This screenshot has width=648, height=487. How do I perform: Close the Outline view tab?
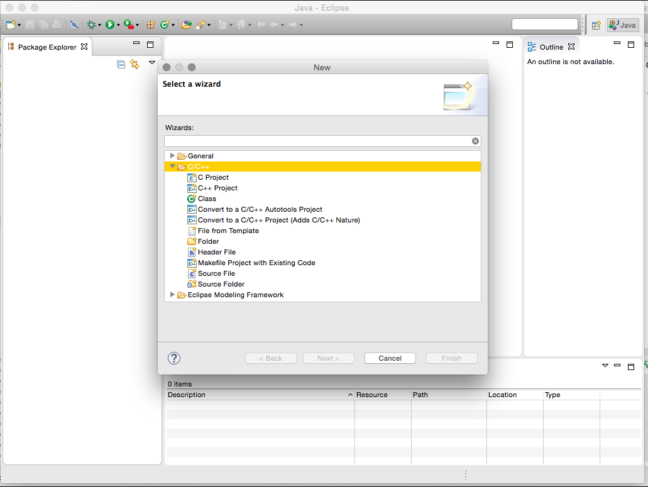571,47
